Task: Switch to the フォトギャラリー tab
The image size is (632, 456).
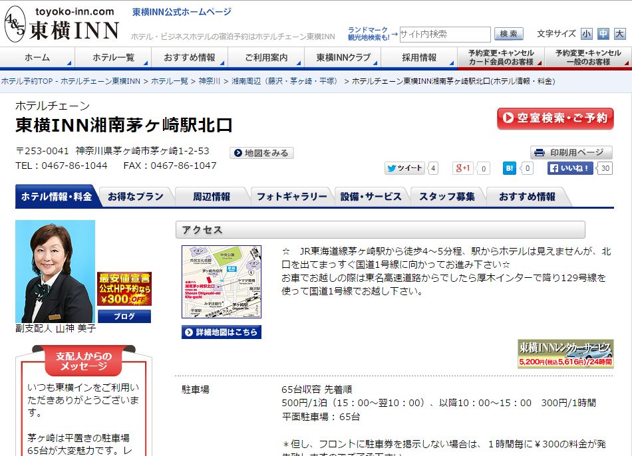Action: pos(292,197)
